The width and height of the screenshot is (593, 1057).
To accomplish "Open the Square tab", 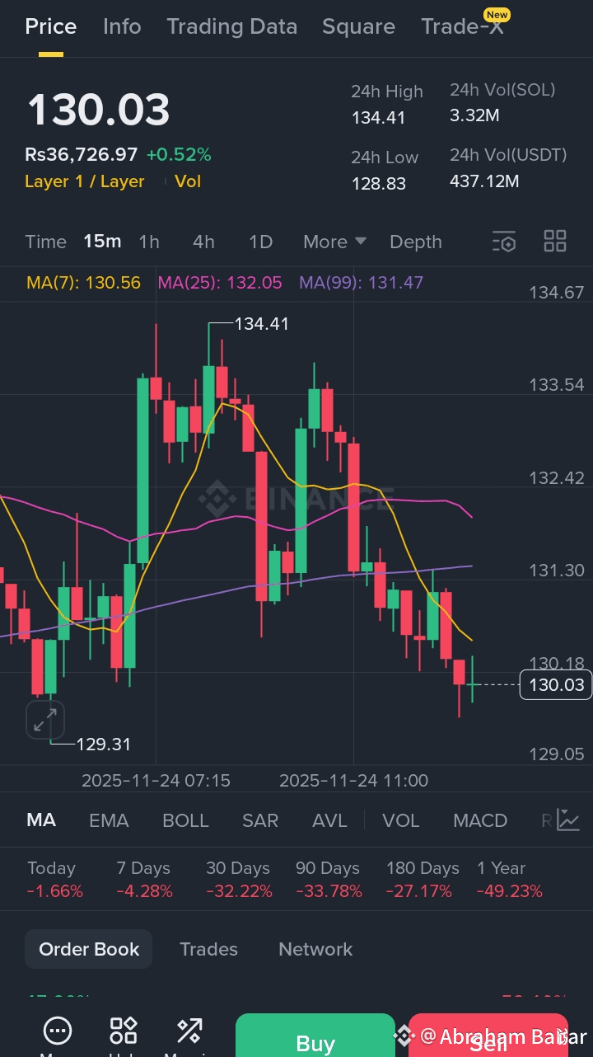I will [358, 26].
